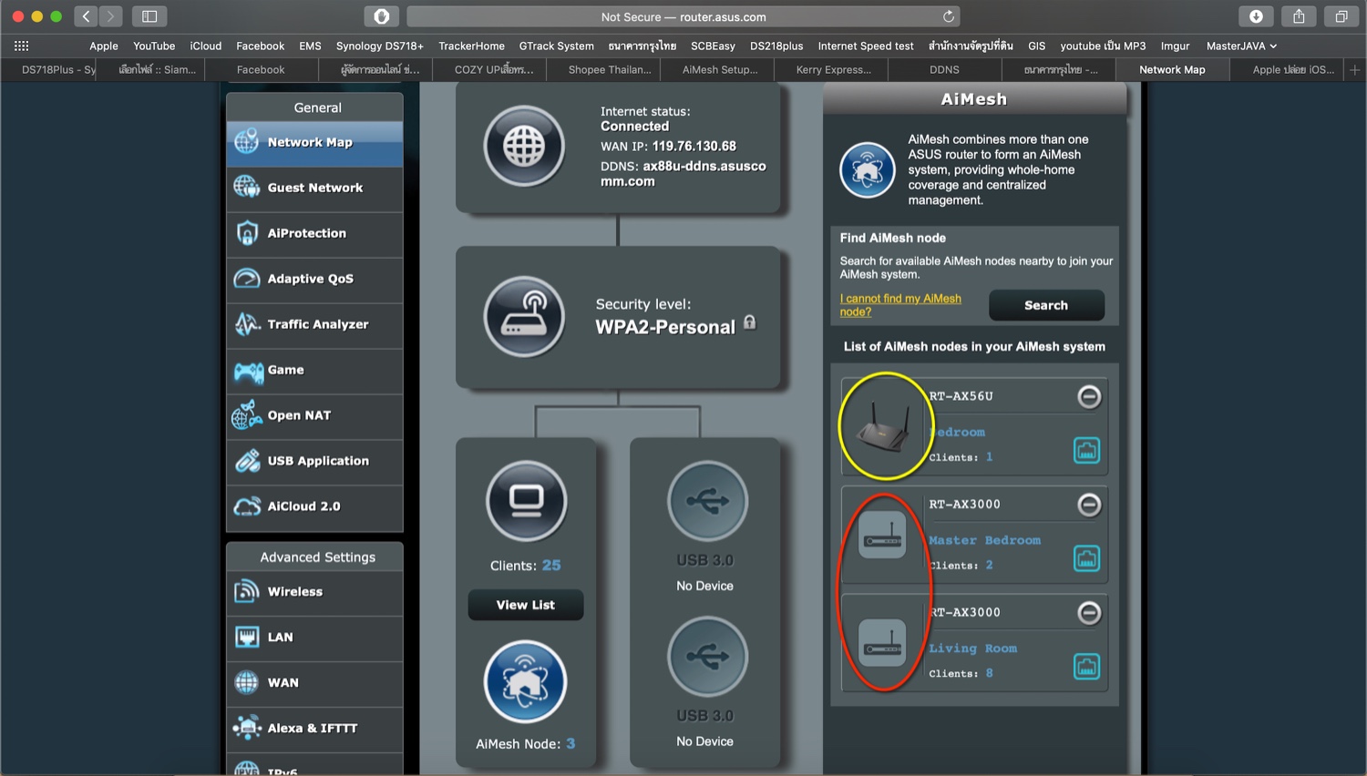Open the Imgur bookmark
Screen dimensions: 1367x776
click(x=1175, y=46)
